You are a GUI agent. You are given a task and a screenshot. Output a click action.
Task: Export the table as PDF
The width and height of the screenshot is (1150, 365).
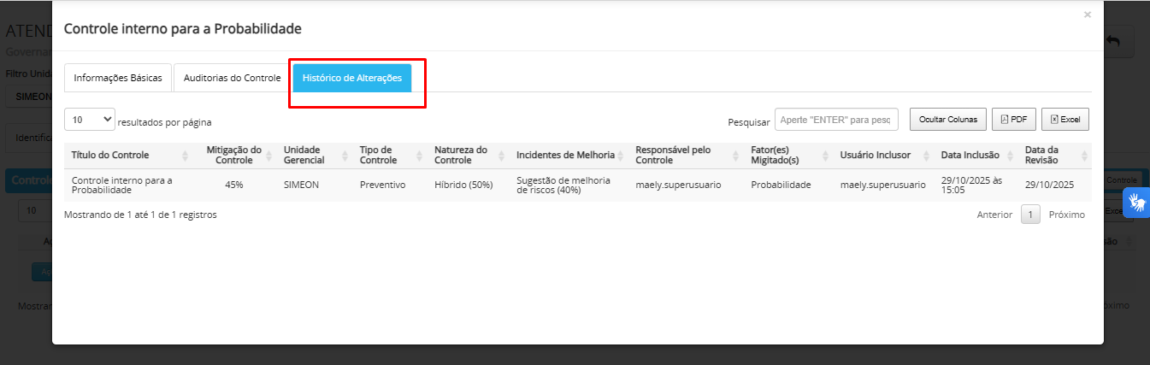[1014, 120]
